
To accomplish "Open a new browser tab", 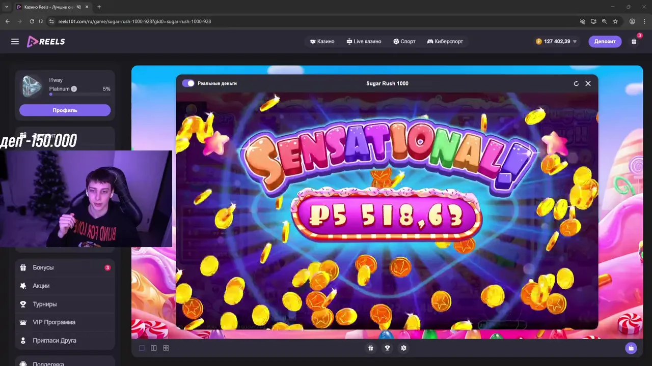I will 99,7.
